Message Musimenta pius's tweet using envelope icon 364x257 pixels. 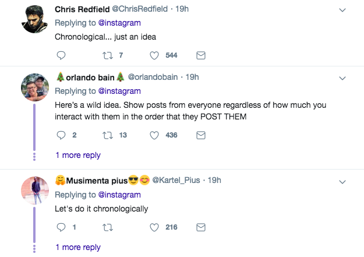(200, 227)
